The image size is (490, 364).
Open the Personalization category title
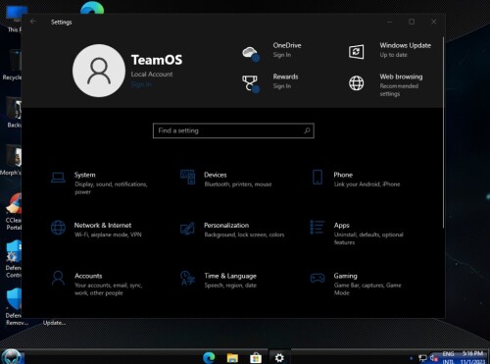[x=226, y=226]
